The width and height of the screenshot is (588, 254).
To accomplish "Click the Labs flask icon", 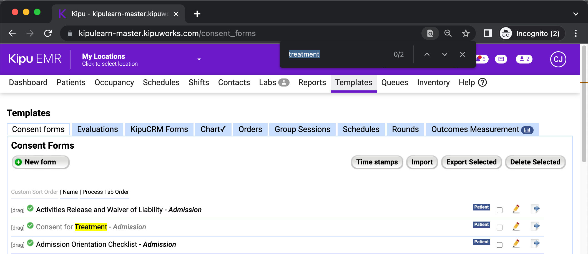I will pos(284,83).
